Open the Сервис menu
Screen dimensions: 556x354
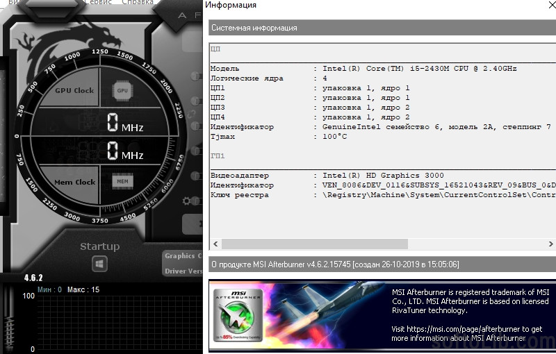point(99,2)
